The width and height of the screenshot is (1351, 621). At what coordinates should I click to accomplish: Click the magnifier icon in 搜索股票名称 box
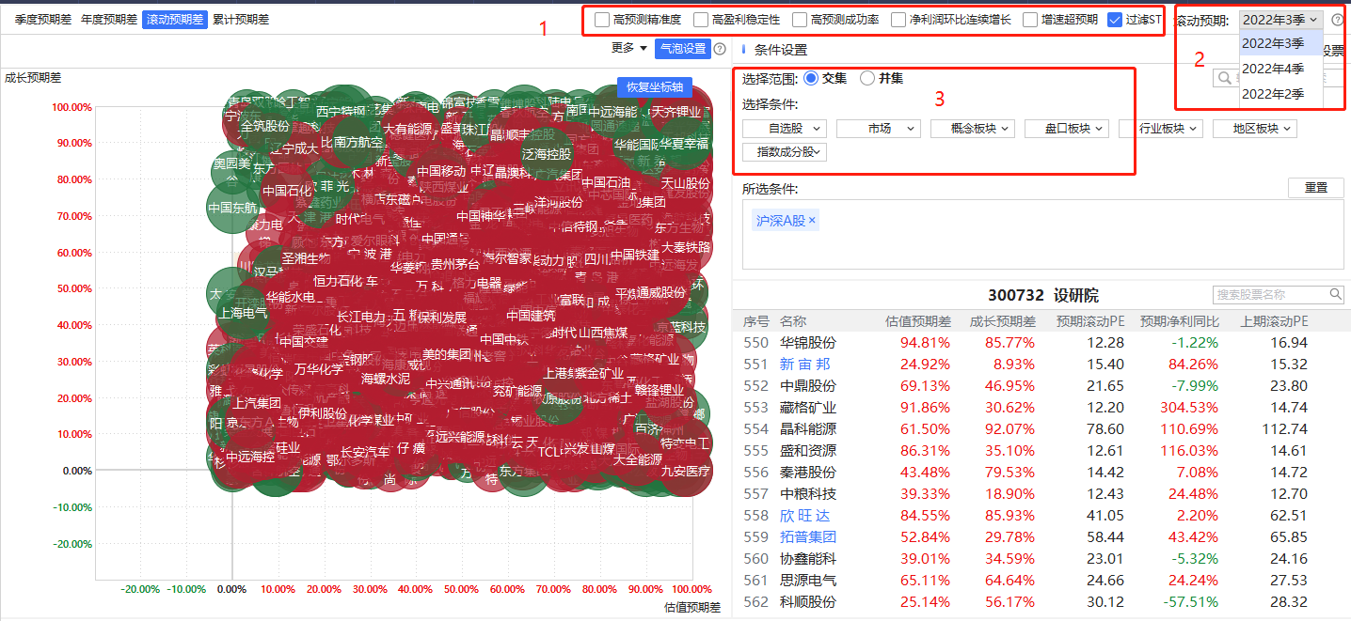[x=1336, y=295]
